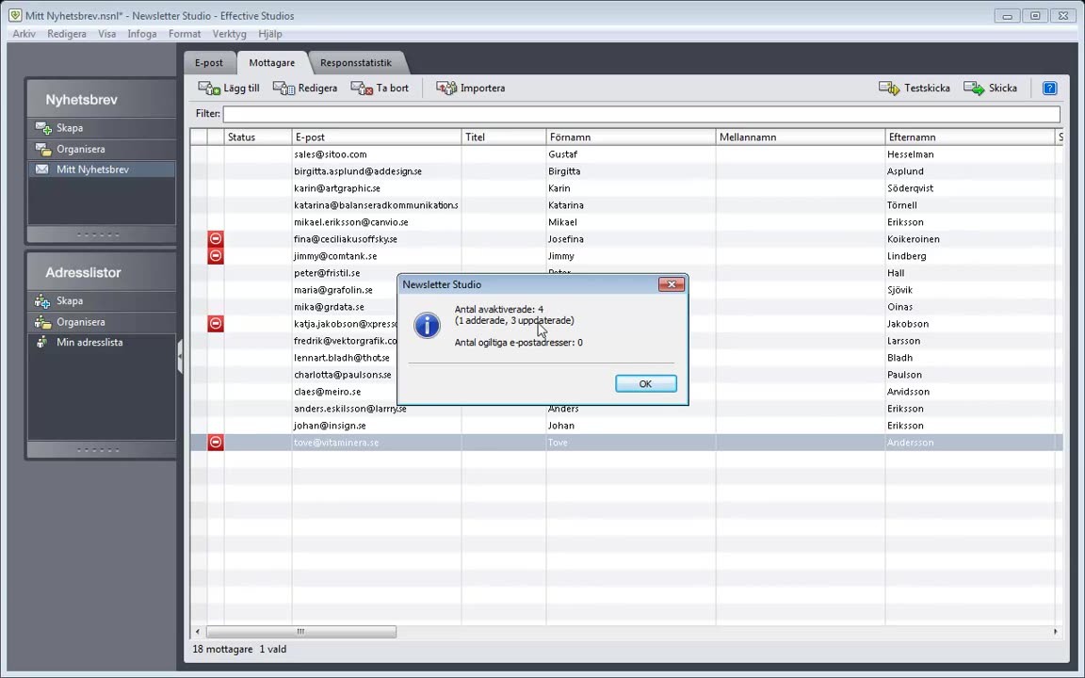Click the Lägg till button label
This screenshot has width=1085, height=678.
coord(241,88)
